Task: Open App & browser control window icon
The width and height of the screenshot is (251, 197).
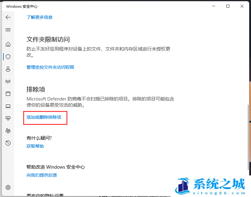Action: (x=8, y=94)
